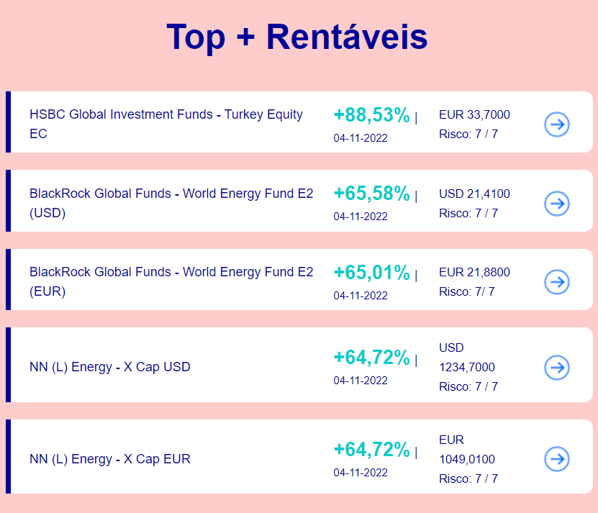Open arrow icon for World Energy Fund E2 (USD)
The height and width of the screenshot is (513, 598).
click(557, 204)
